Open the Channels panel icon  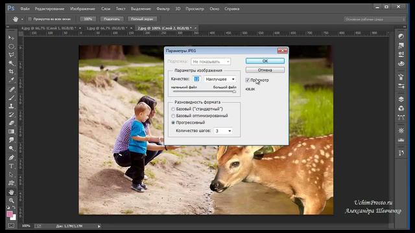tap(401, 108)
